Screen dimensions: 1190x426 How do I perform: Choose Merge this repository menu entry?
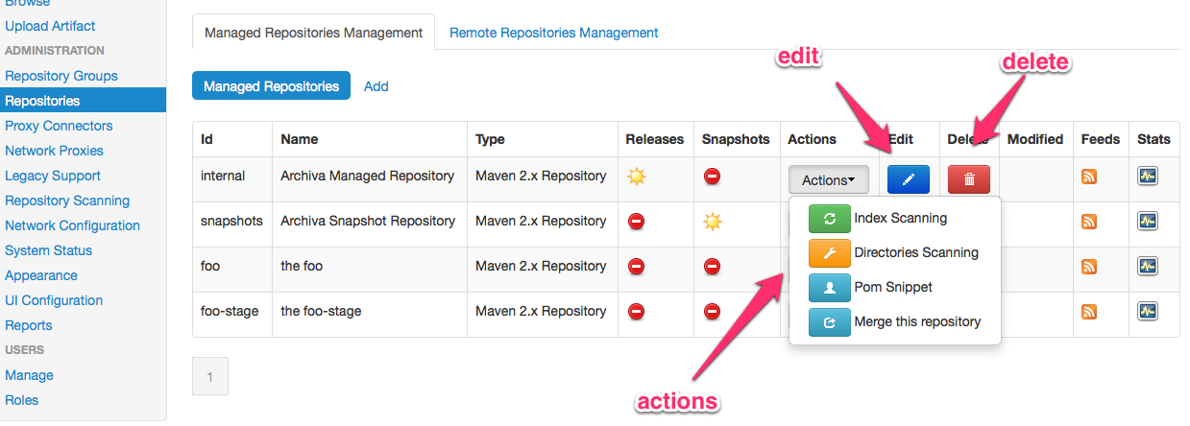(916, 321)
